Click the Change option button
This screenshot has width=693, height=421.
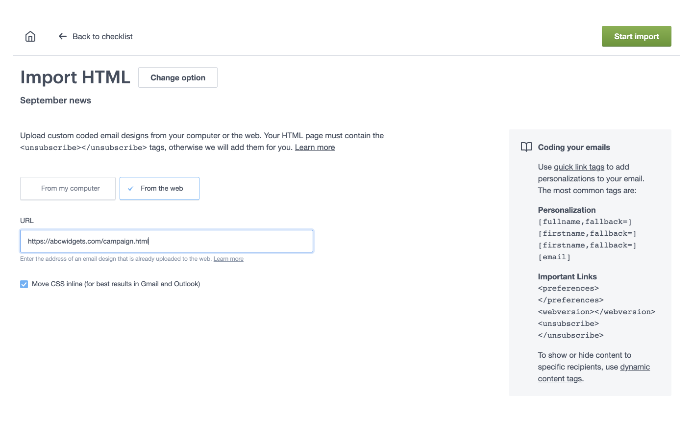(178, 77)
